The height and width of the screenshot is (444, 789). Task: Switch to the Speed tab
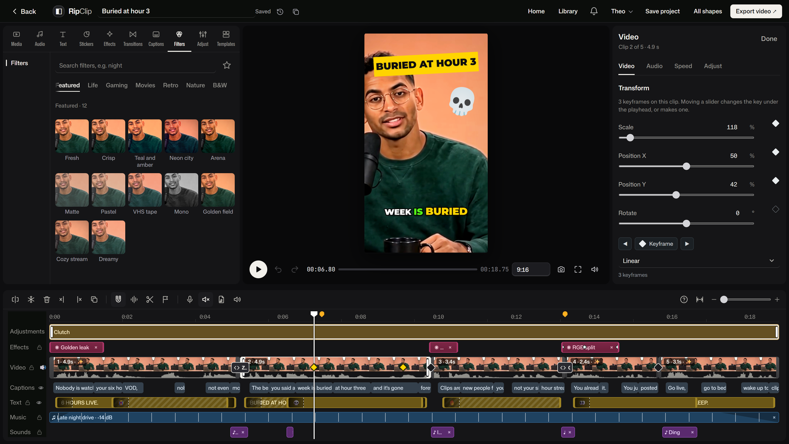pyautogui.click(x=683, y=66)
